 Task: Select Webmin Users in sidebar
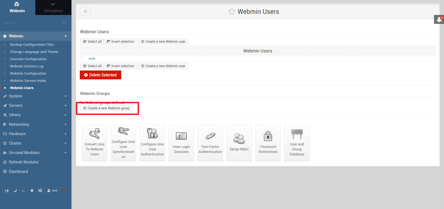coord(21,88)
